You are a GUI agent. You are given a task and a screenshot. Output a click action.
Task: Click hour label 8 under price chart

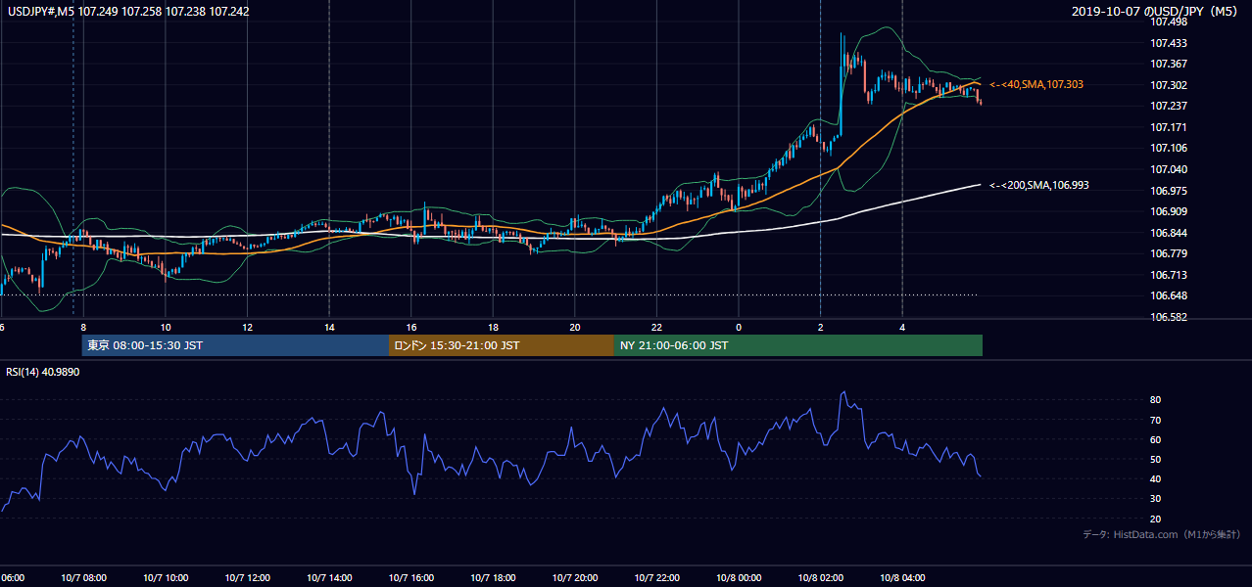pyautogui.click(x=83, y=328)
